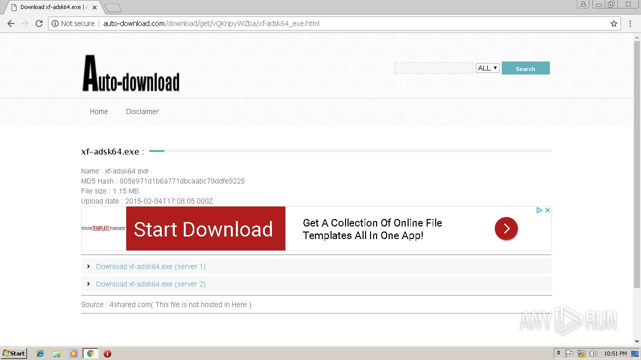Screen dimensions: 641x360
Task: Close the ad with its X icon
Action: point(547,210)
